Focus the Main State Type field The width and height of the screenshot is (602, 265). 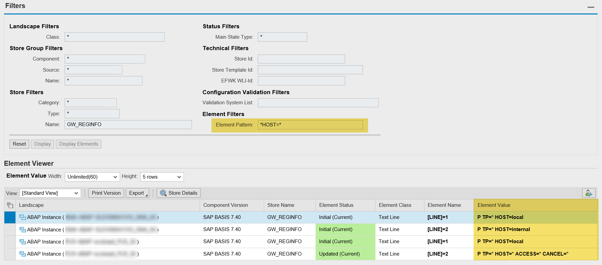point(282,37)
